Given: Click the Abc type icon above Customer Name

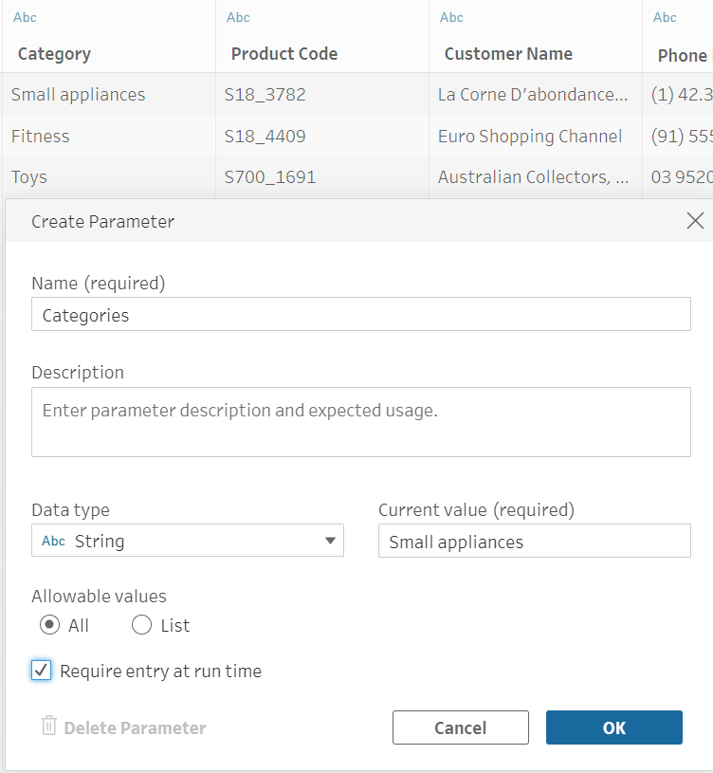Looking at the screenshot, I should (x=452, y=17).
